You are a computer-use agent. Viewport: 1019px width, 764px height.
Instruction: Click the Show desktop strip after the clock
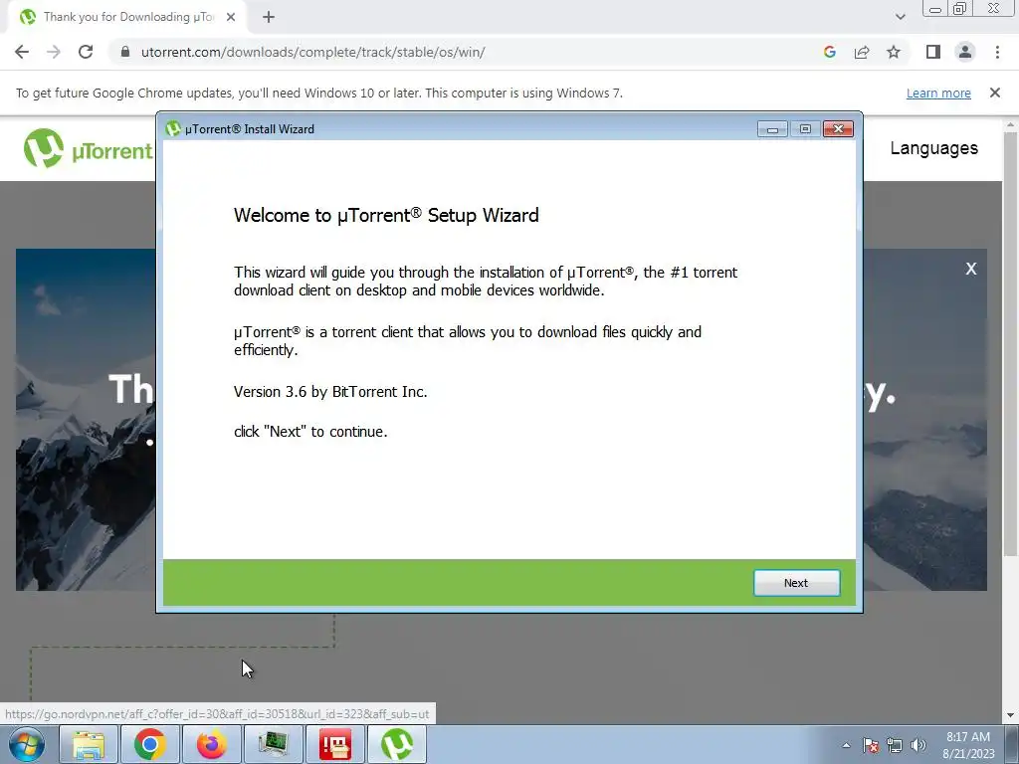[x=1012, y=744]
